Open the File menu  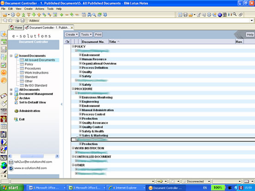[3, 9]
